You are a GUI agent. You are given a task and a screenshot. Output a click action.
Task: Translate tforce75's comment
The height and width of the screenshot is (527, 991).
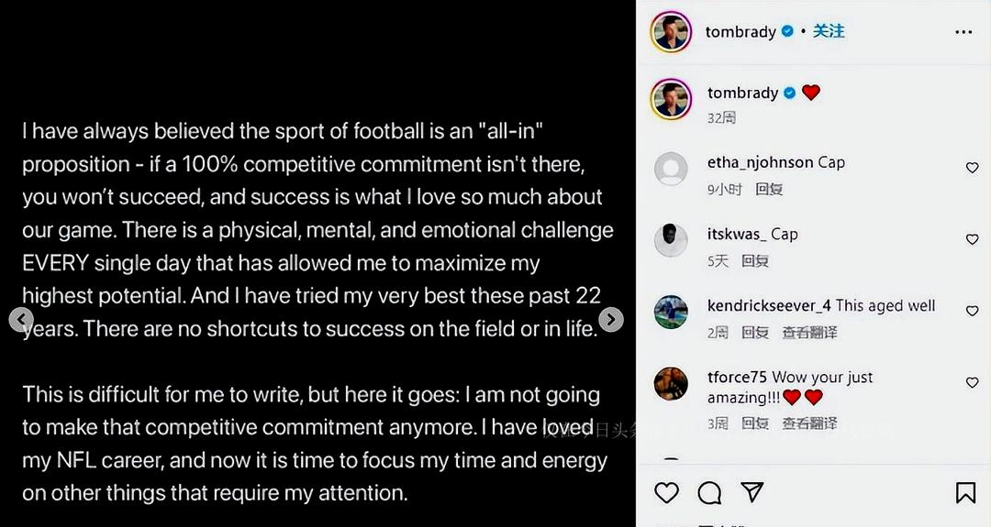pos(809,423)
